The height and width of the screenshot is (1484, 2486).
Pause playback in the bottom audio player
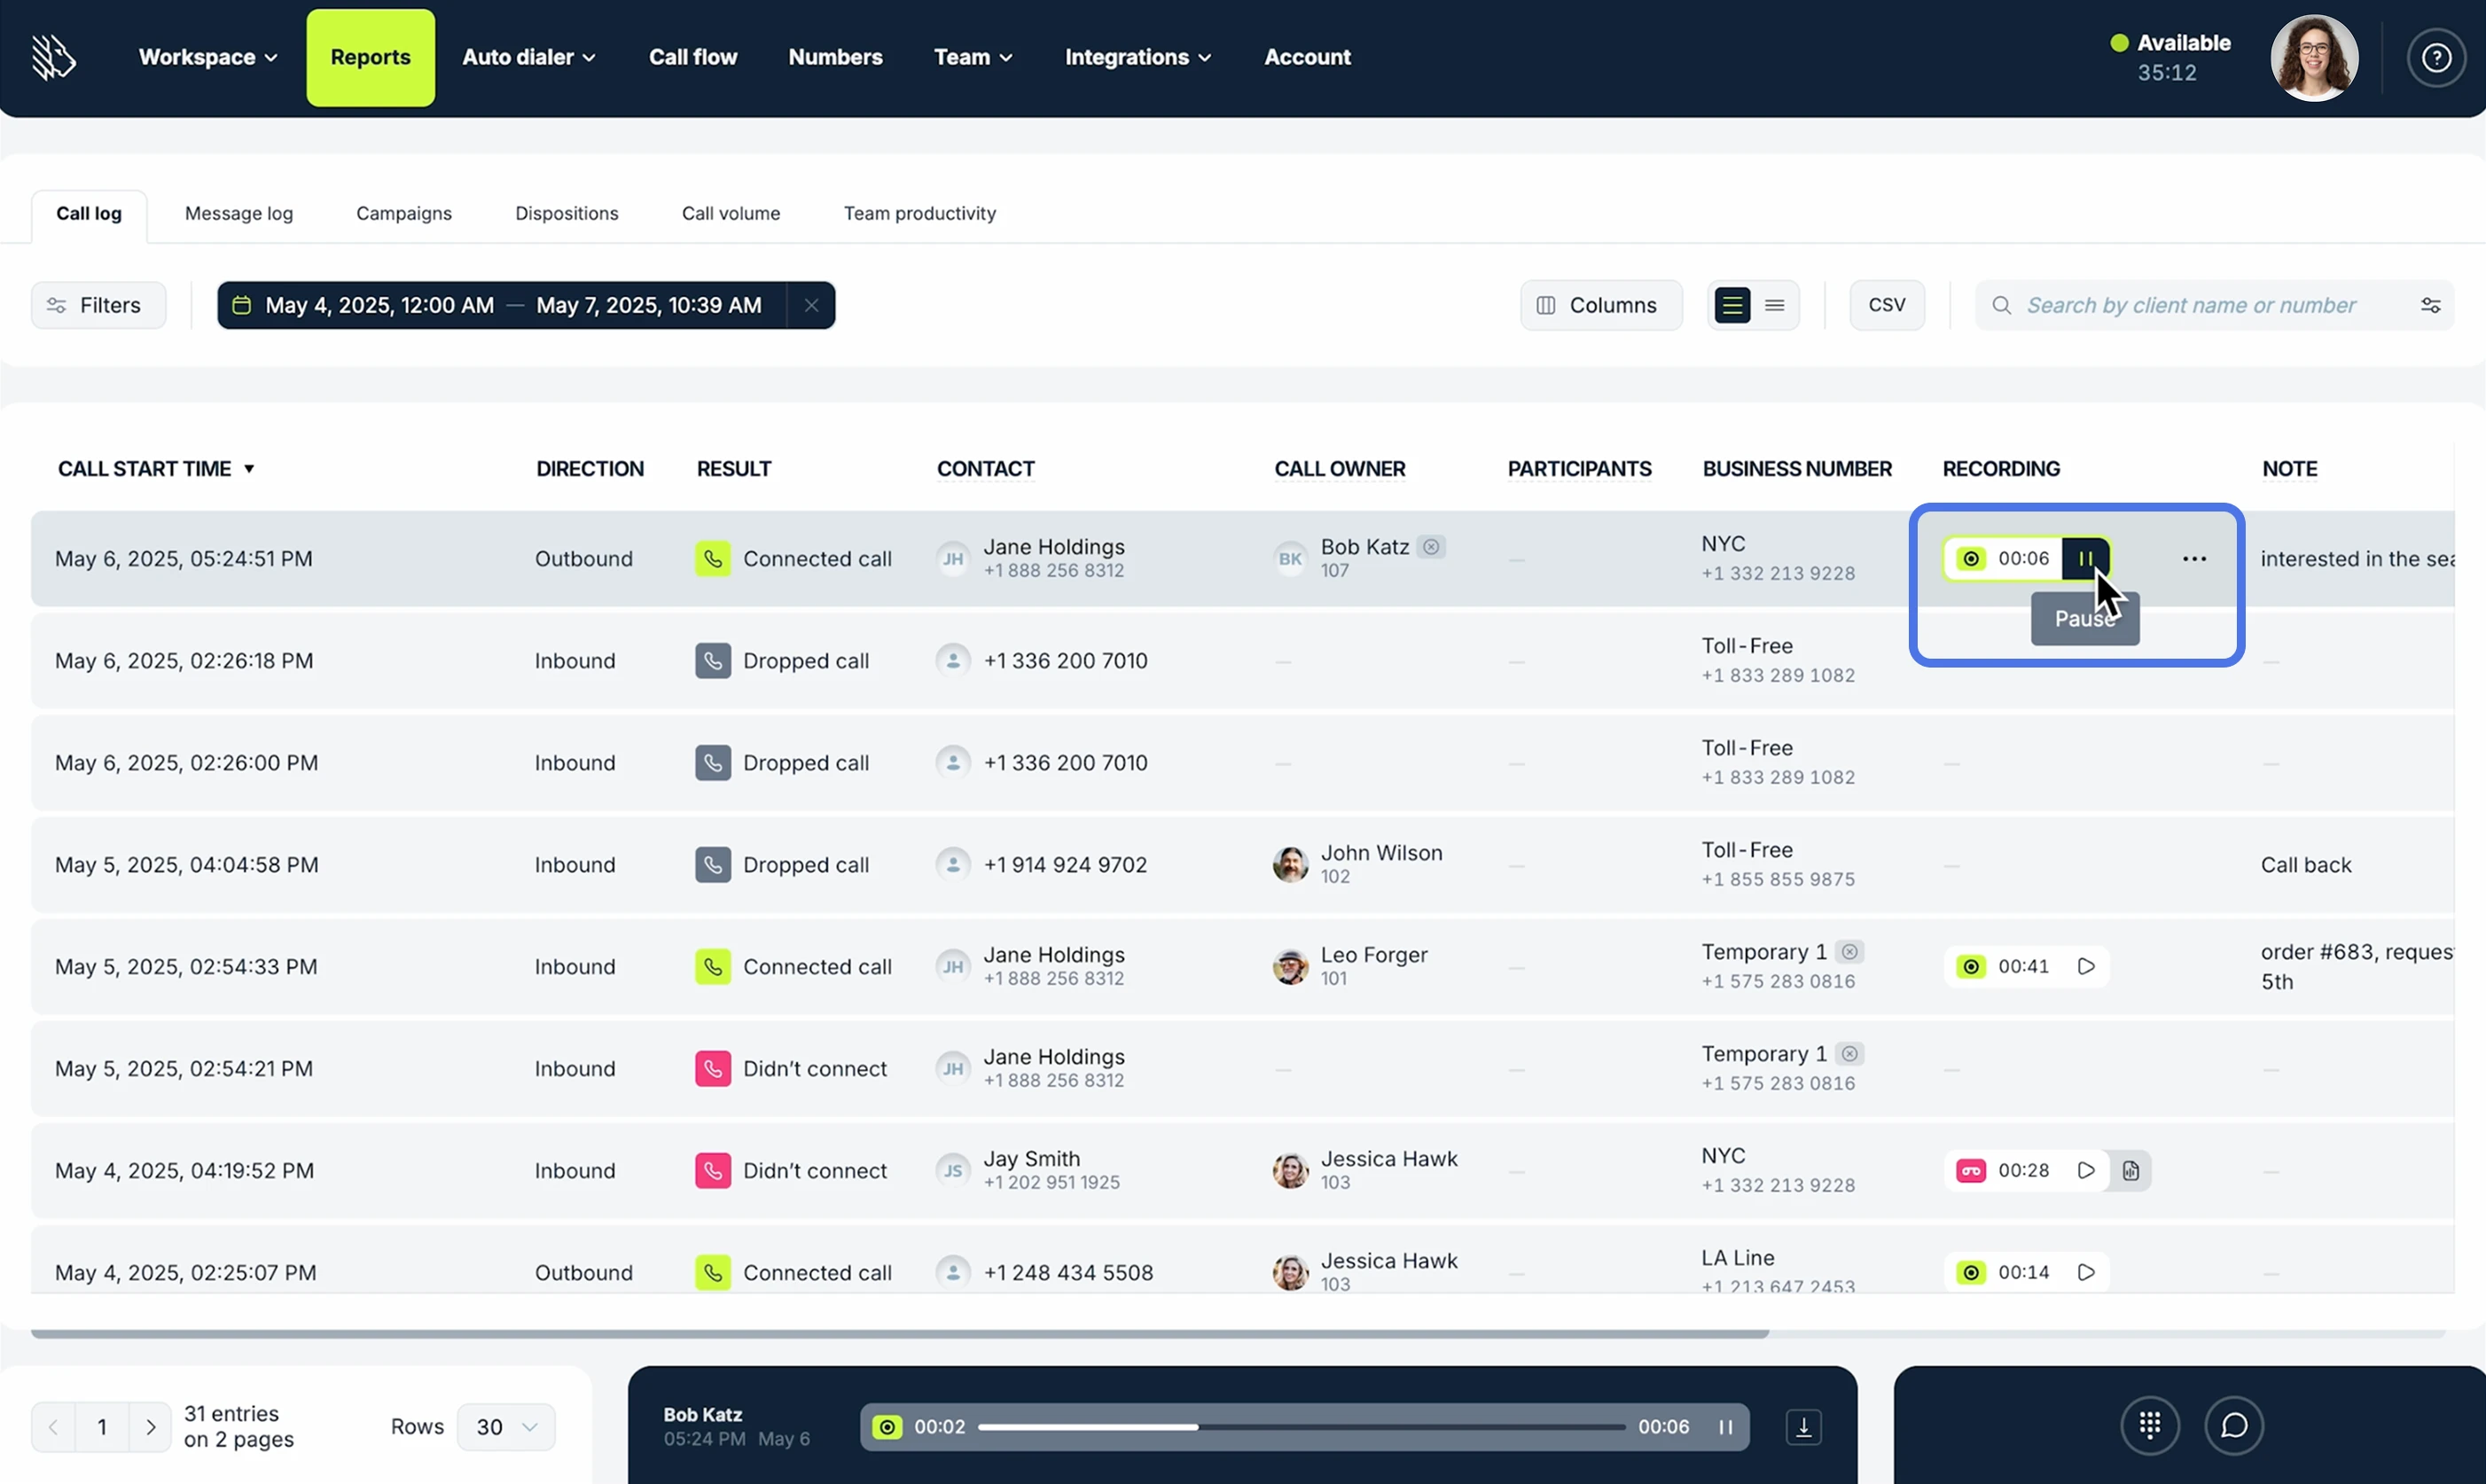click(1725, 1427)
